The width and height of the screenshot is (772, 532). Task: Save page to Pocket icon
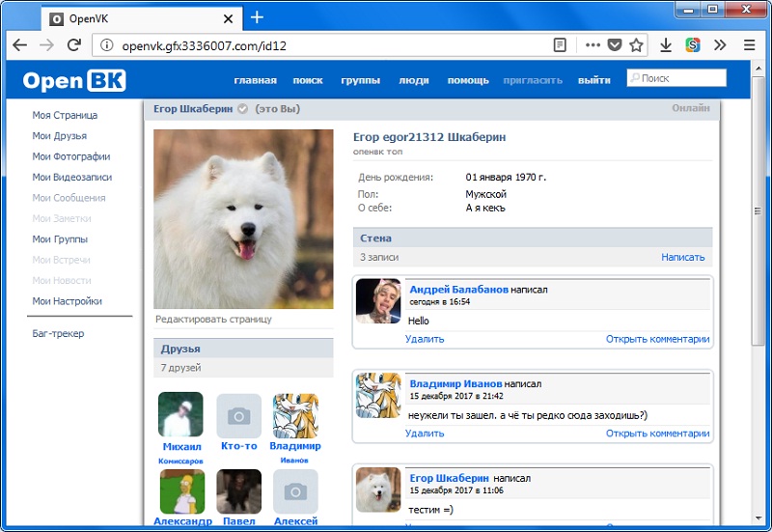pyautogui.click(x=615, y=45)
